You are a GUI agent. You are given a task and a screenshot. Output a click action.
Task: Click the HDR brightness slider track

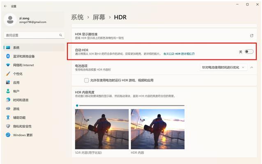pyautogui.click(x=132, y=105)
